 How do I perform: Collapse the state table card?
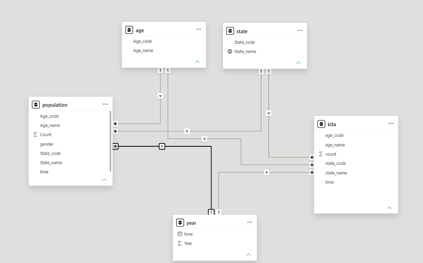[x=298, y=63]
